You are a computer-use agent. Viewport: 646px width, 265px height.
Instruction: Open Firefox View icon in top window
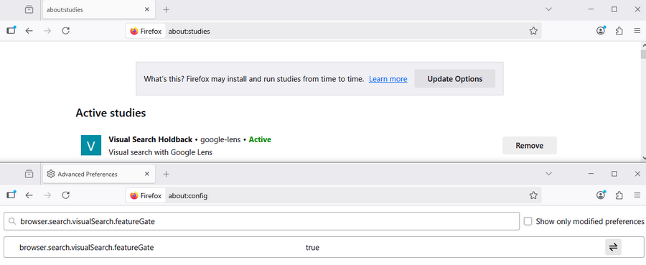pyautogui.click(x=29, y=9)
